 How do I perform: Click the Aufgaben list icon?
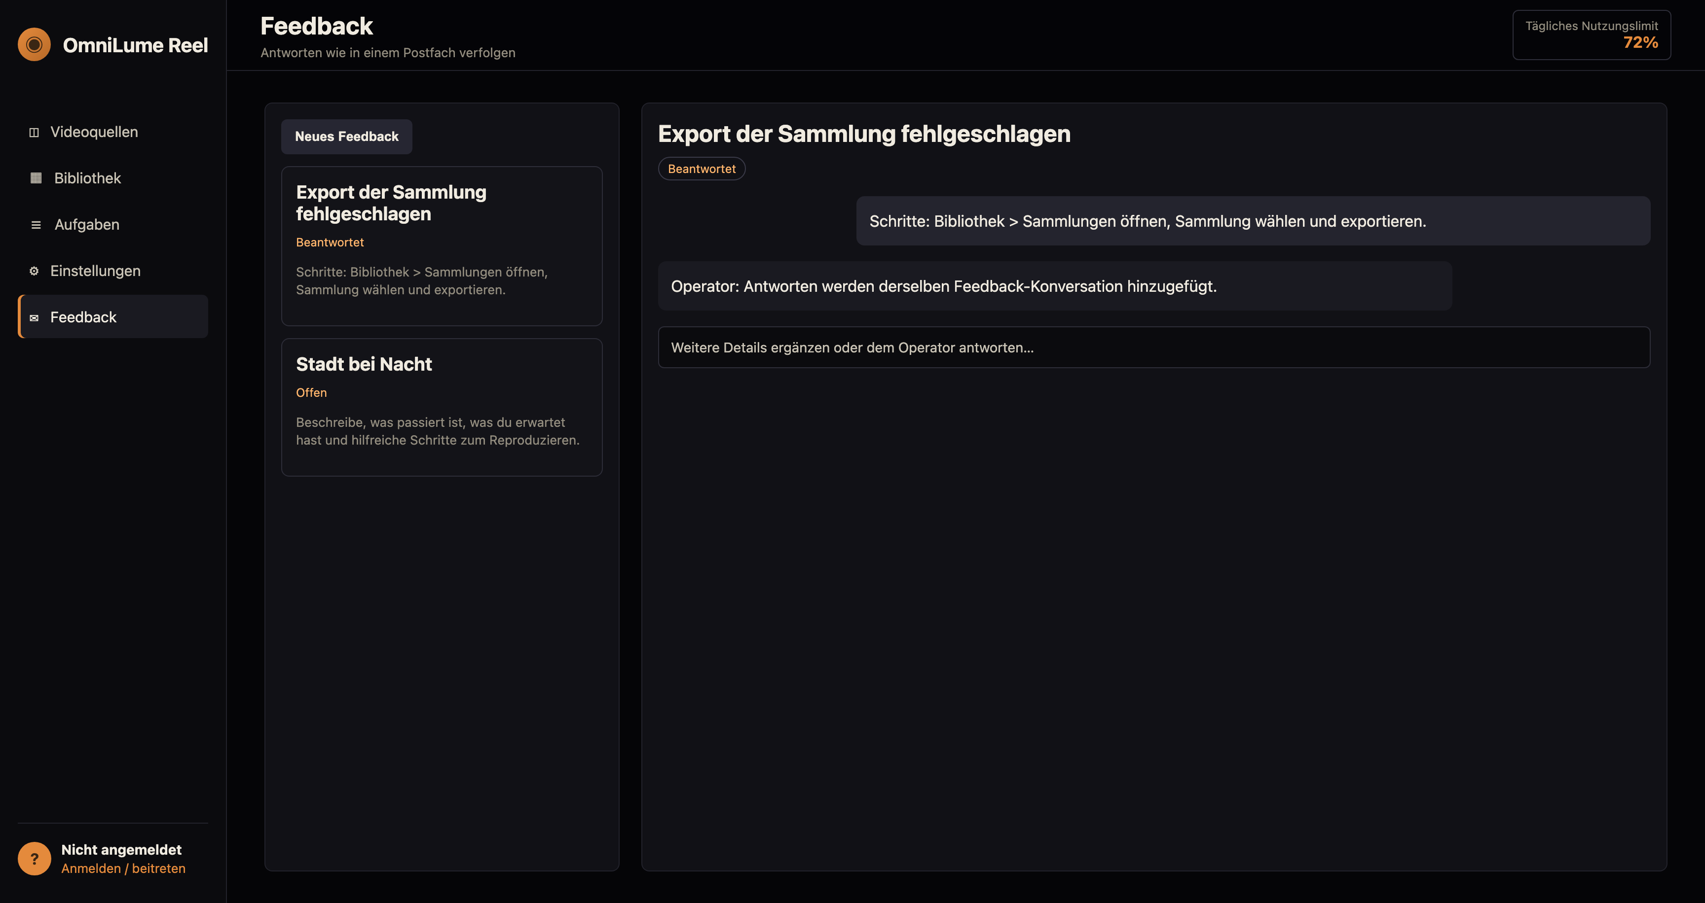(x=37, y=225)
